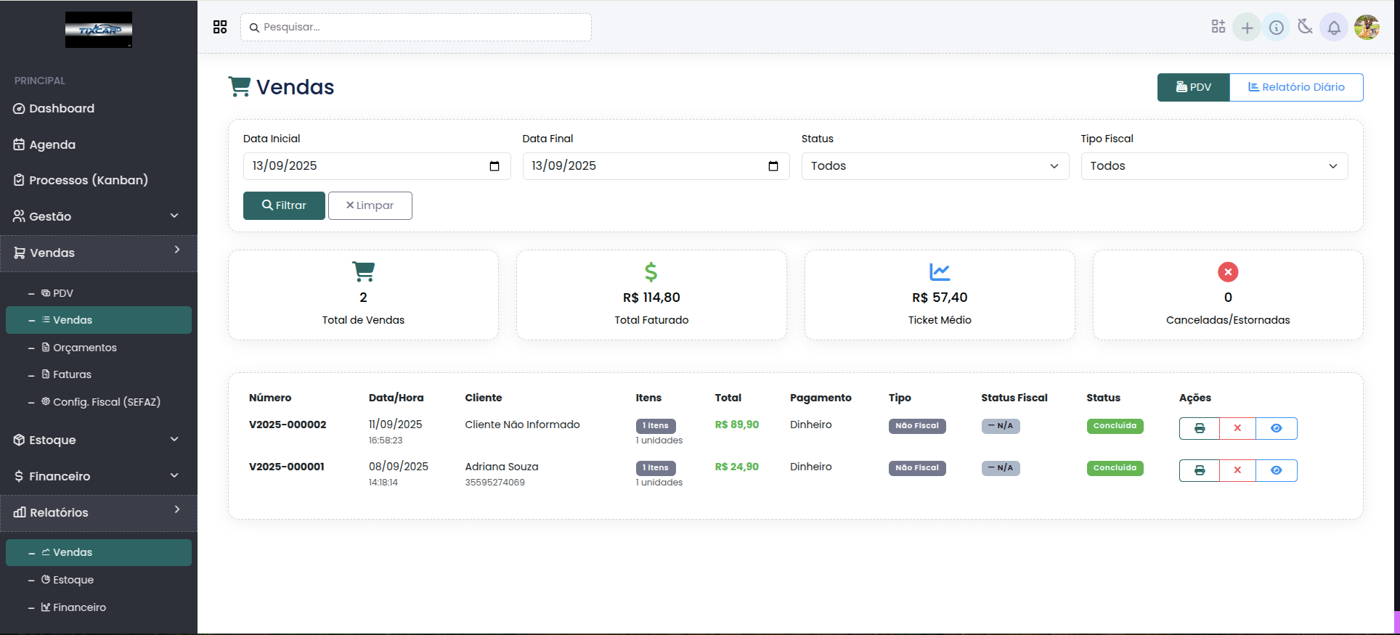Click the user avatar picture

coord(1367,28)
